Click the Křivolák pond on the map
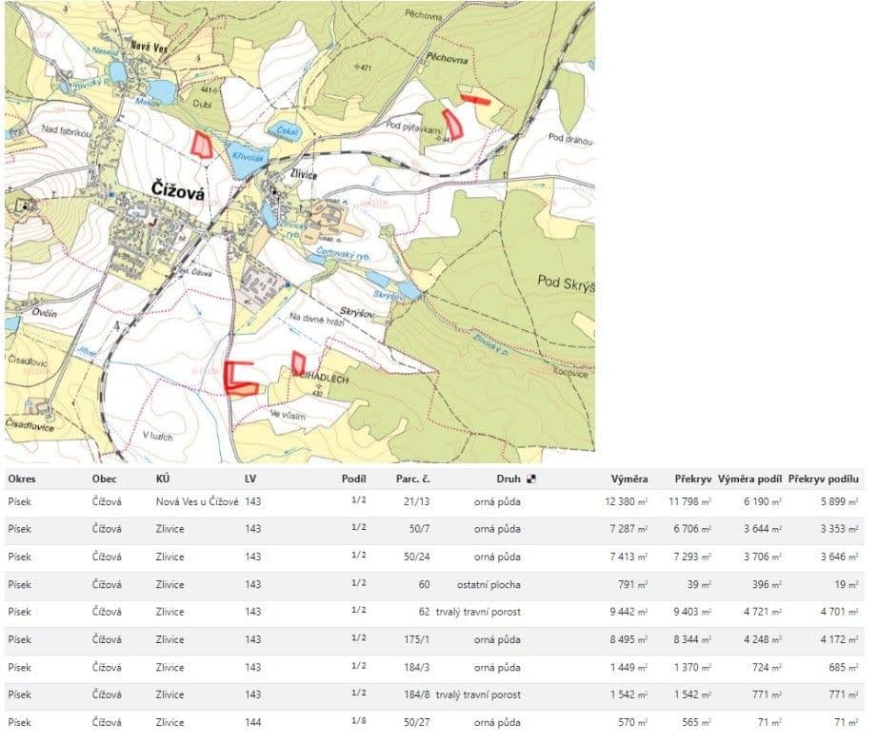Image resolution: width=878 pixels, height=743 pixels. coord(247,158)
